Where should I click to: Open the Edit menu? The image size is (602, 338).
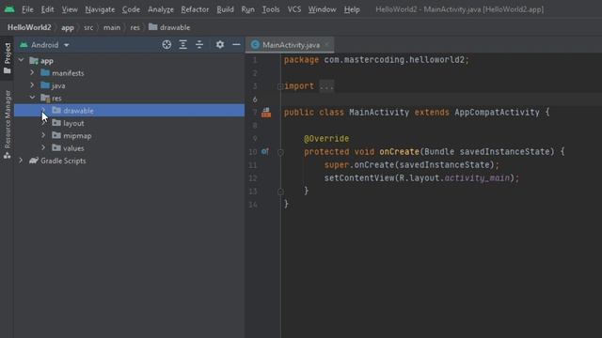click(x=47, y=9)
